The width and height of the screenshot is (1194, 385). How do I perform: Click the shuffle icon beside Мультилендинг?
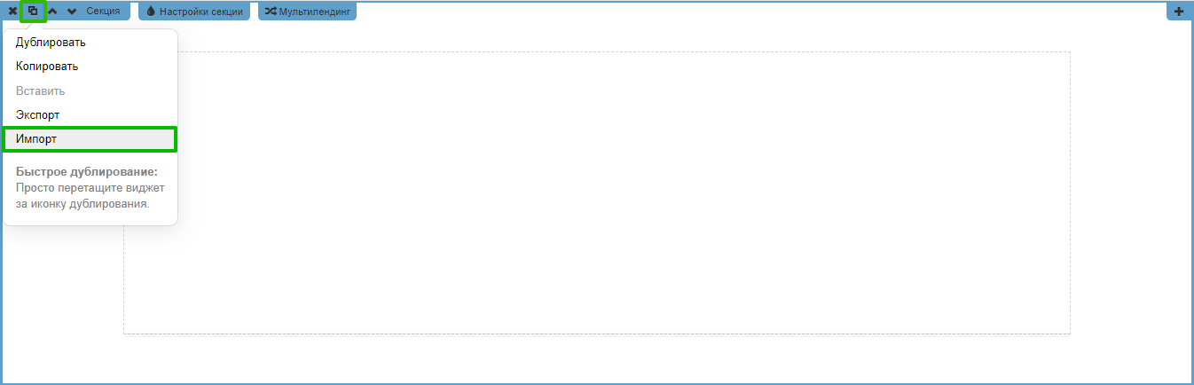[x=271, y=12]
